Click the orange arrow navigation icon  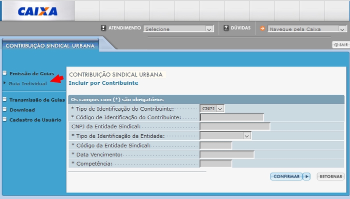coord(262,28)
